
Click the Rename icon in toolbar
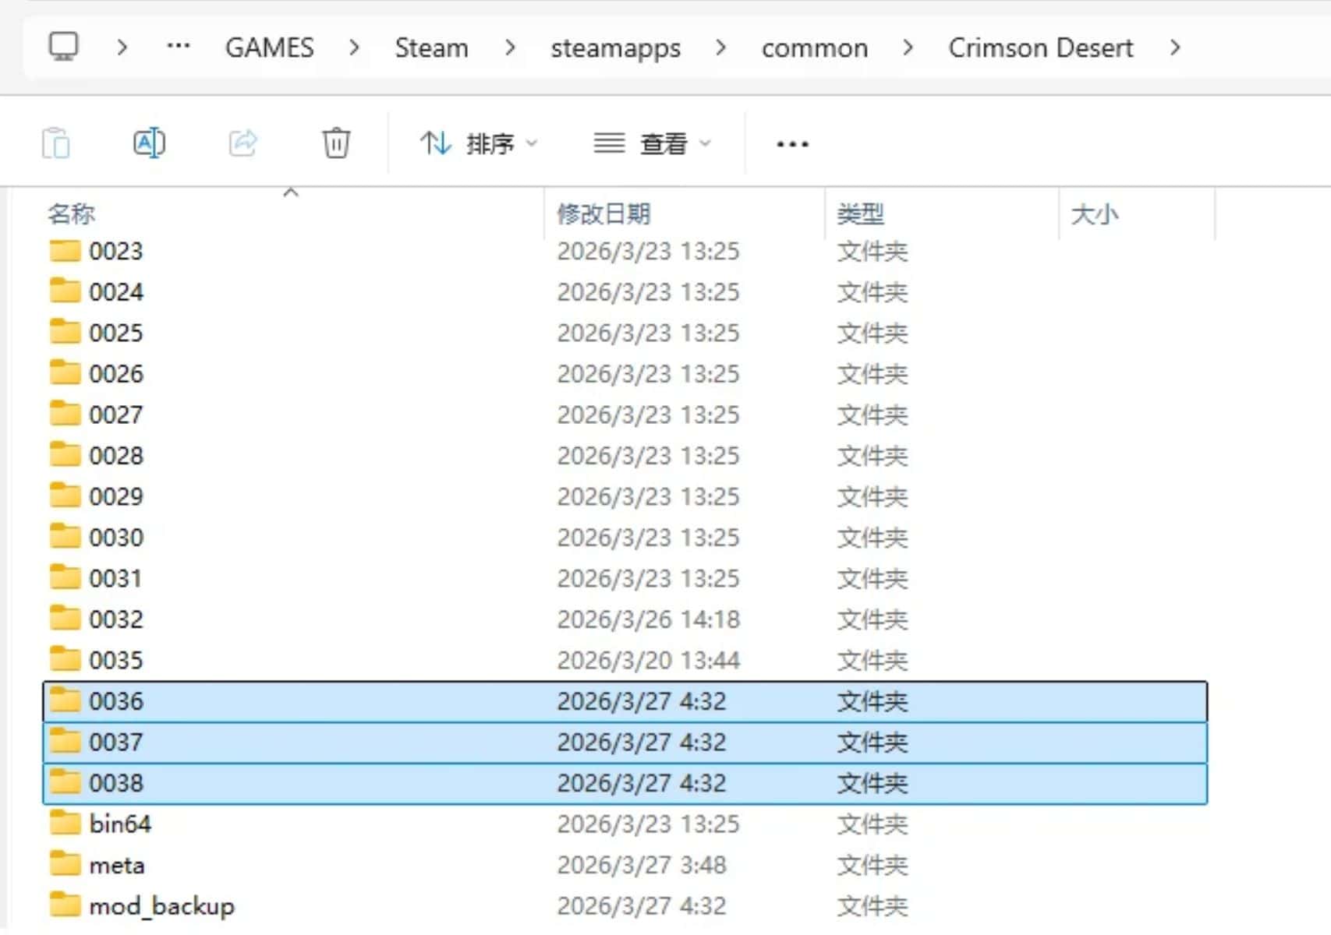coord(148,143)
